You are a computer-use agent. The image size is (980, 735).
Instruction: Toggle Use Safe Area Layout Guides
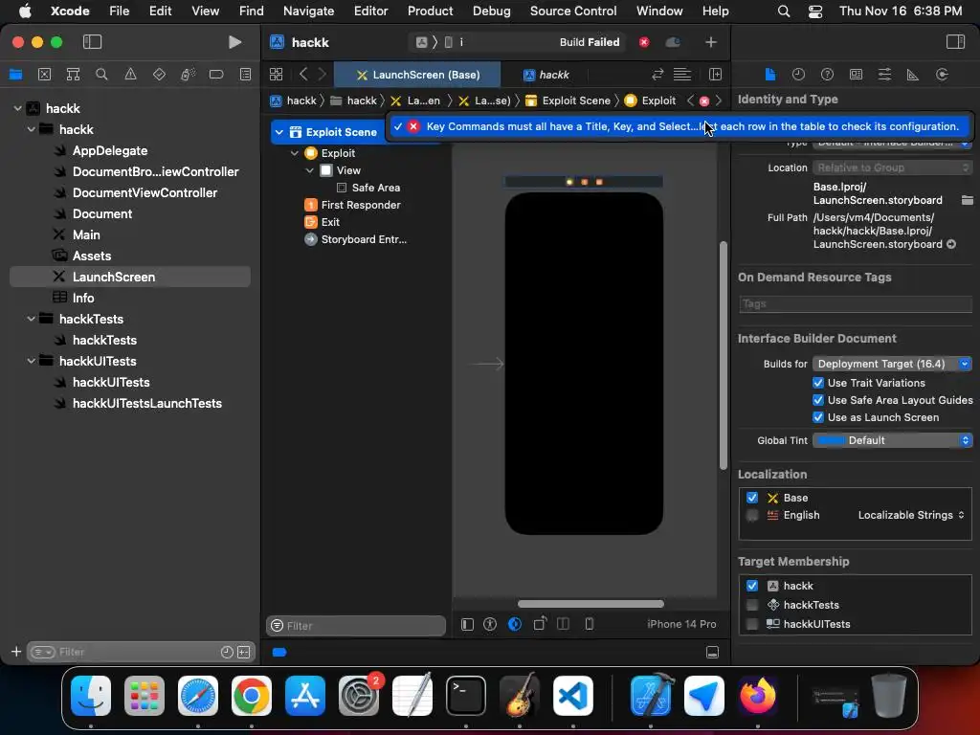817,400
